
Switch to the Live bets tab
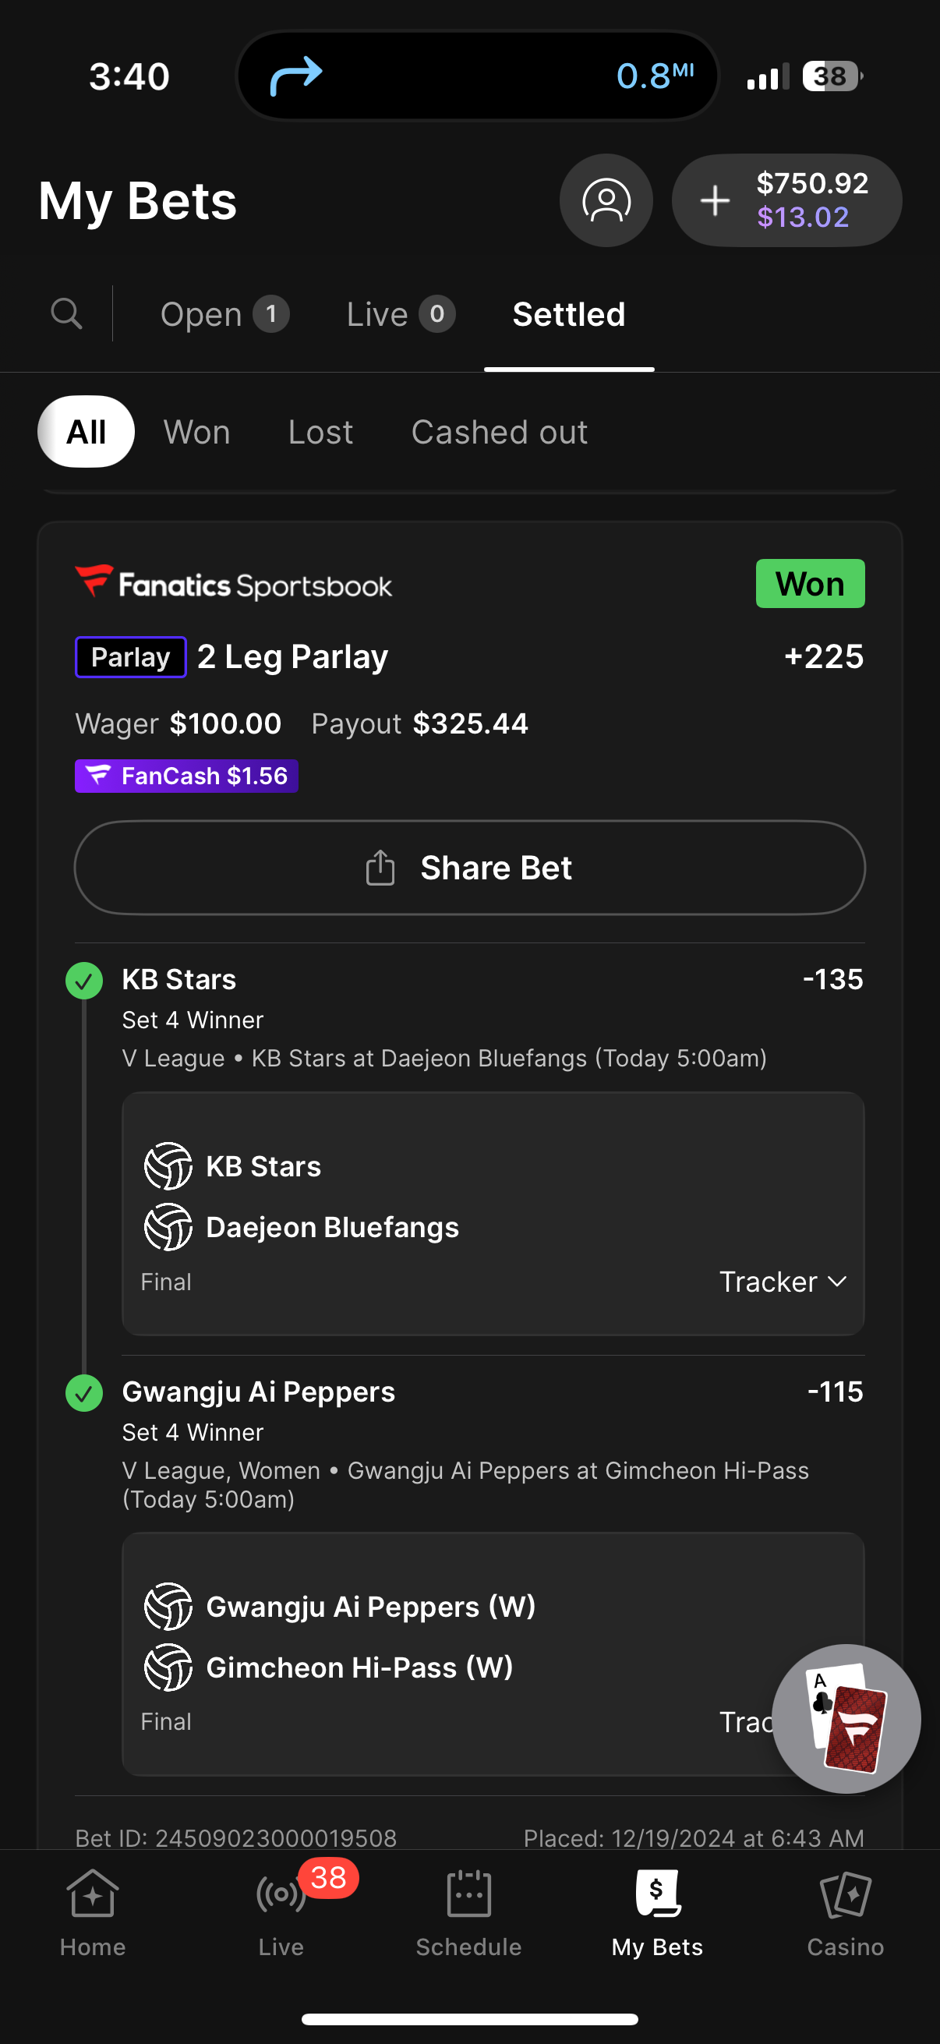[x=401, y=314]
